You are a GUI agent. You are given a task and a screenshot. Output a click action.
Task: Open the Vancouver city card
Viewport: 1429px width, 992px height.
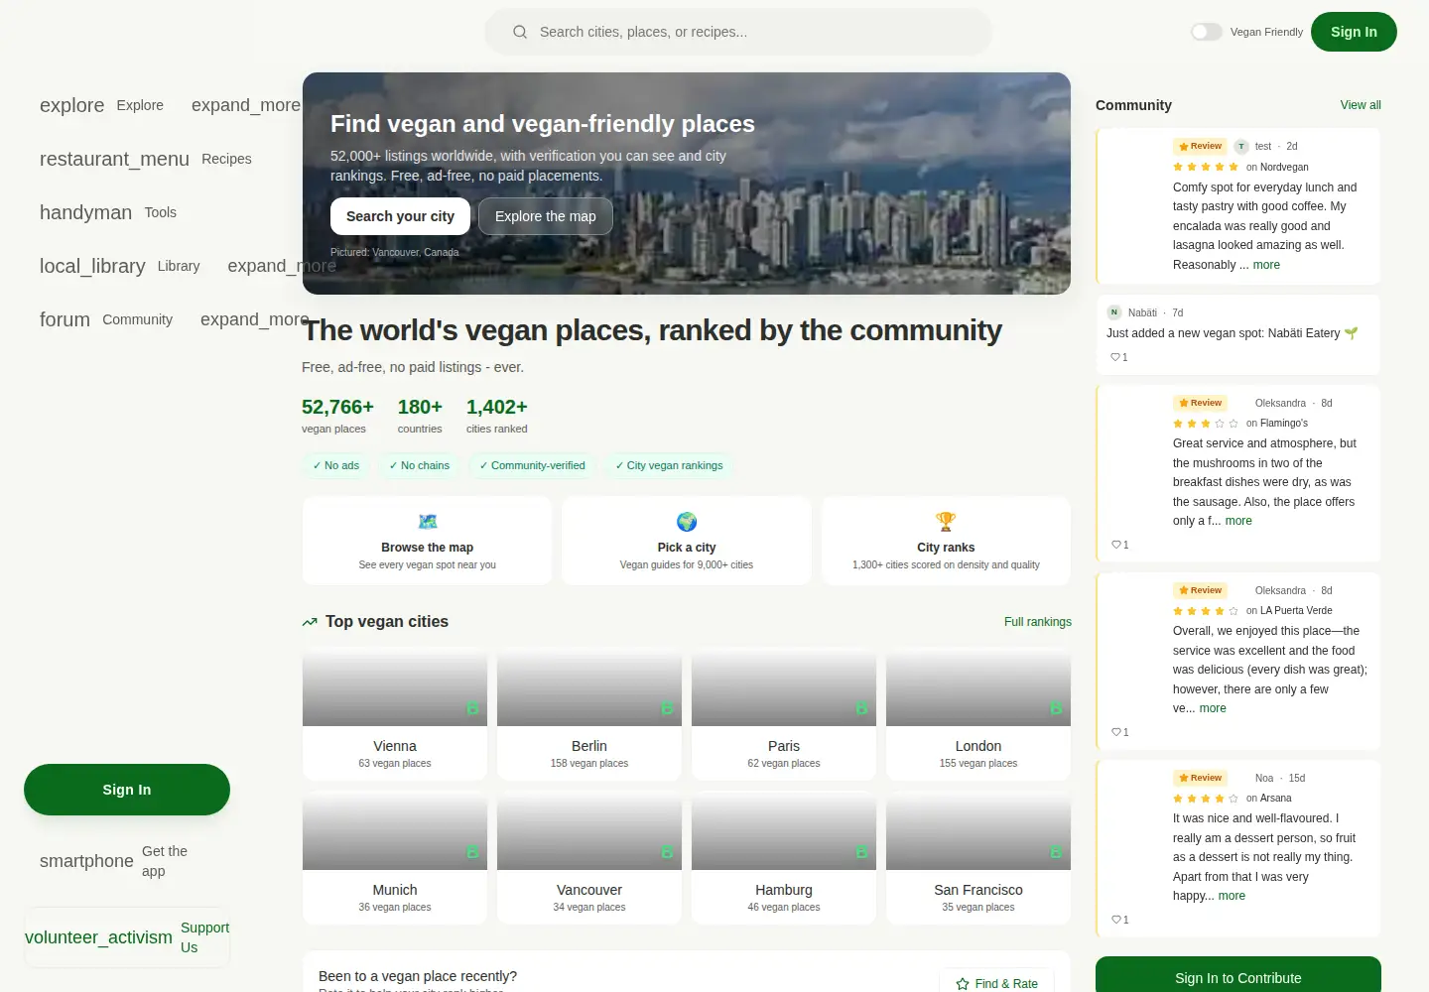coord(589,860)
